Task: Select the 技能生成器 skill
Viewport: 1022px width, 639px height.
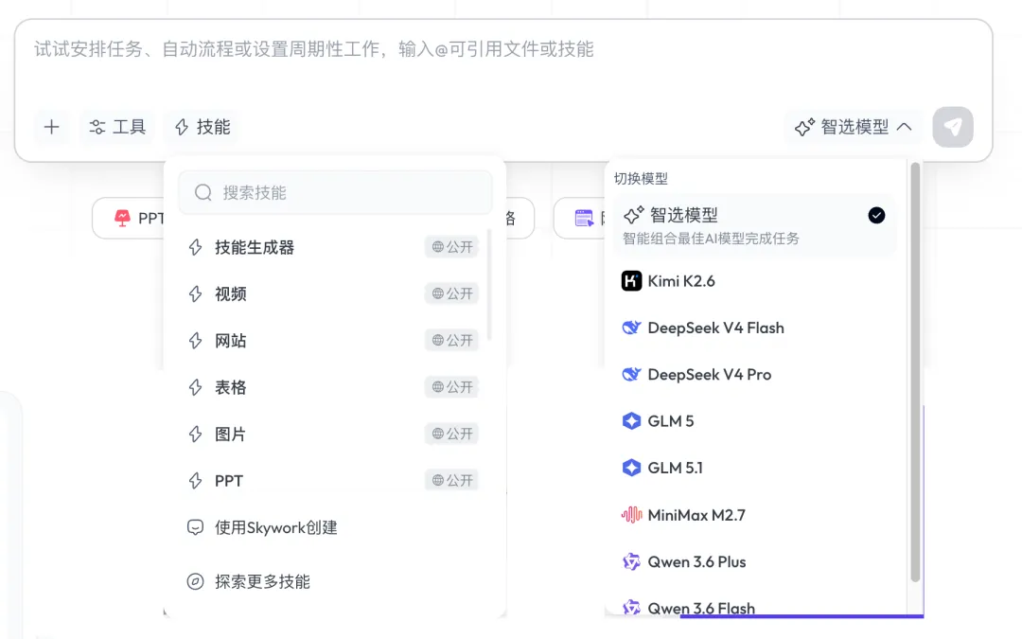Action: (334, 247)
